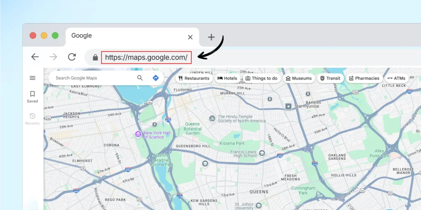Select the Transit chip
Image resolution: width=421 pixels, height=210 pixels.
coord(330,78)
